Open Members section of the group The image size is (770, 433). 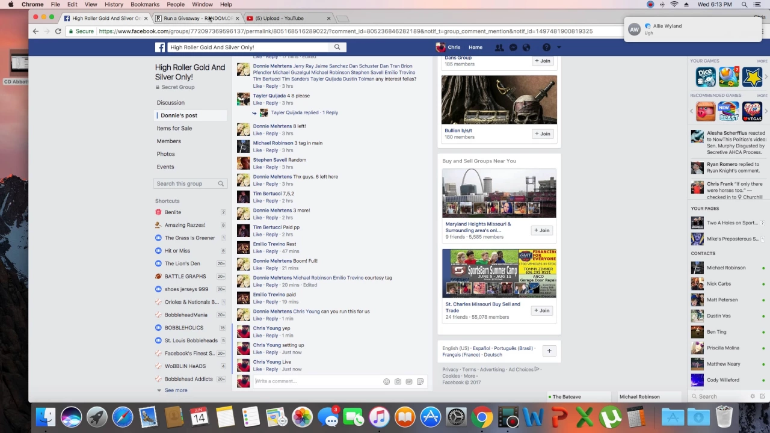pos(169,141)
